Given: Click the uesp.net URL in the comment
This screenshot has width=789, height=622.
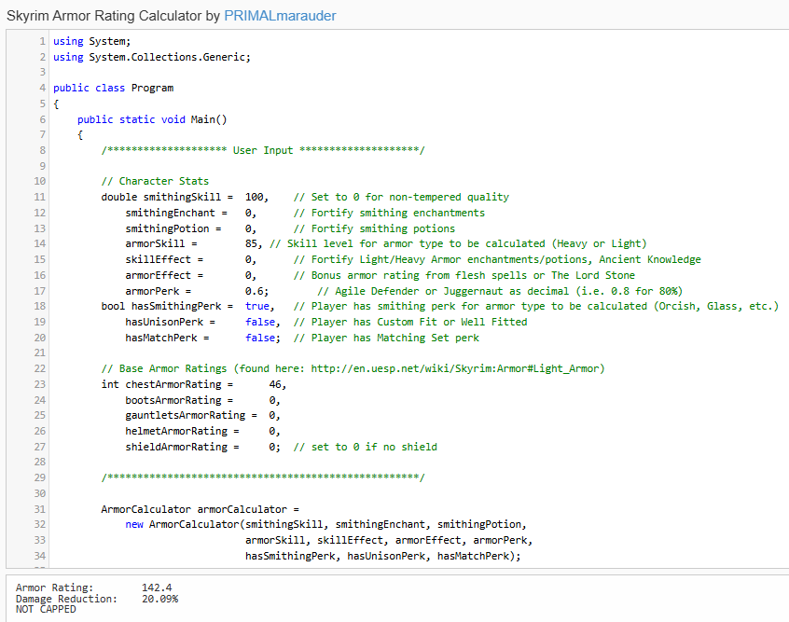Looking at the screenshot, I should [454, 368].
